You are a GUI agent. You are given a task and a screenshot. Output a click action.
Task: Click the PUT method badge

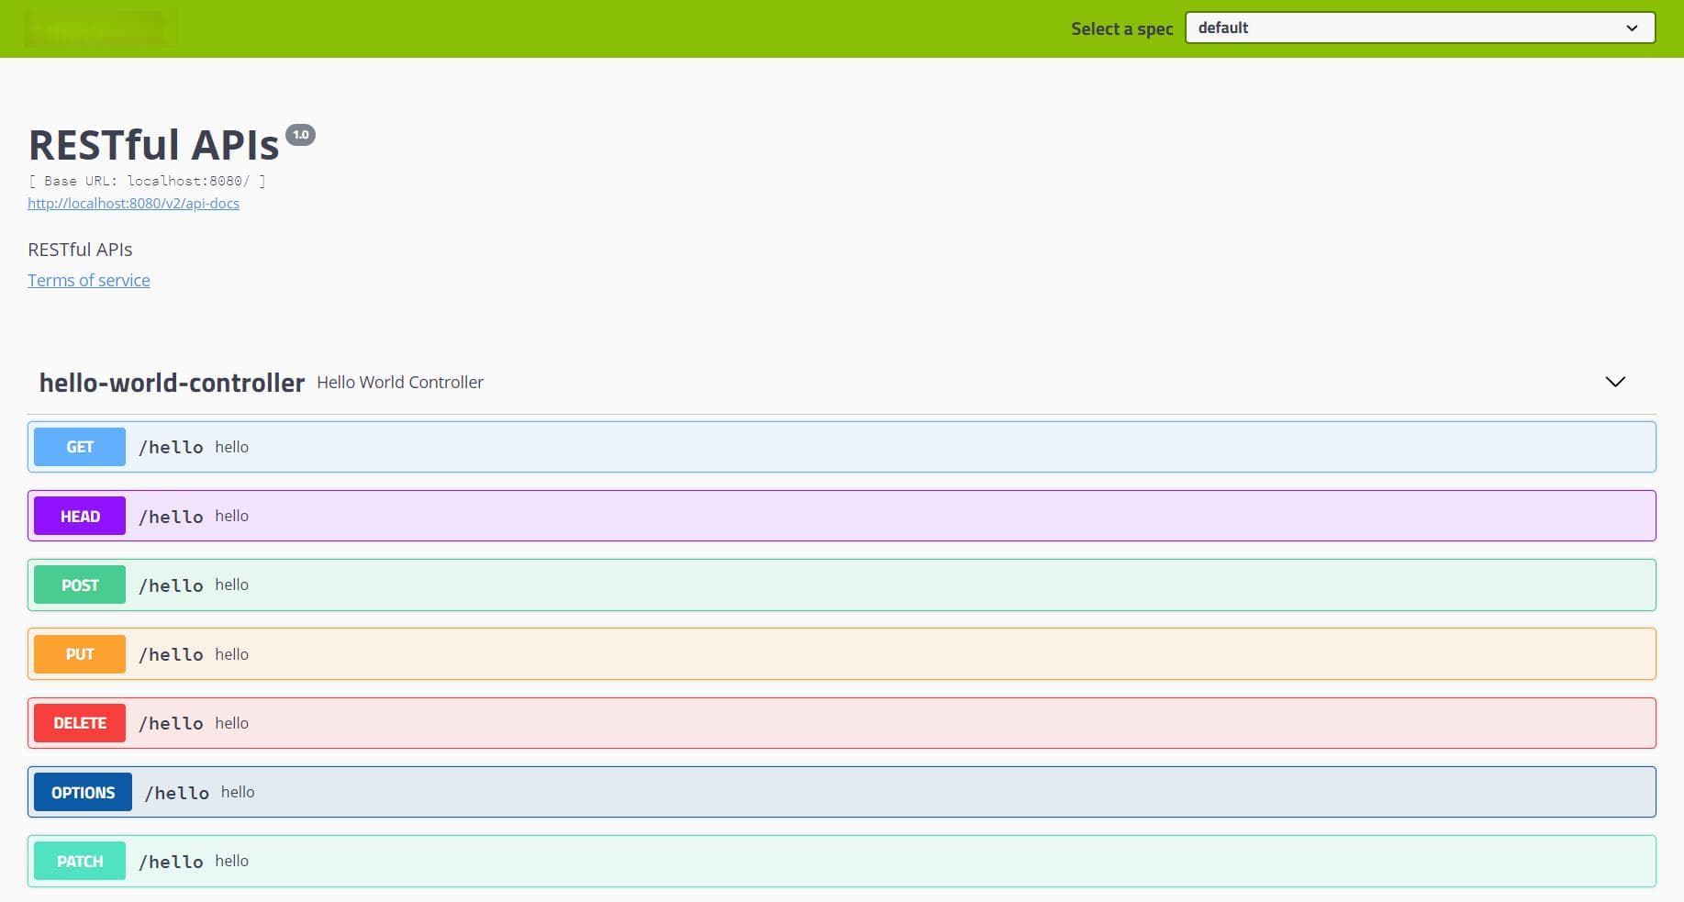[x=80, y=654]
